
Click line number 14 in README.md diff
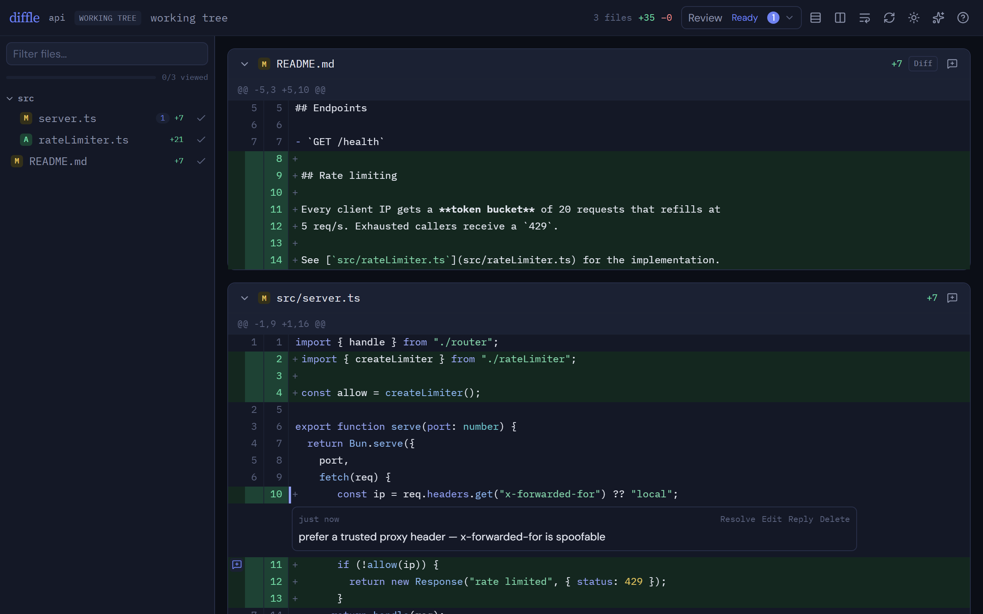coord(276,260)
